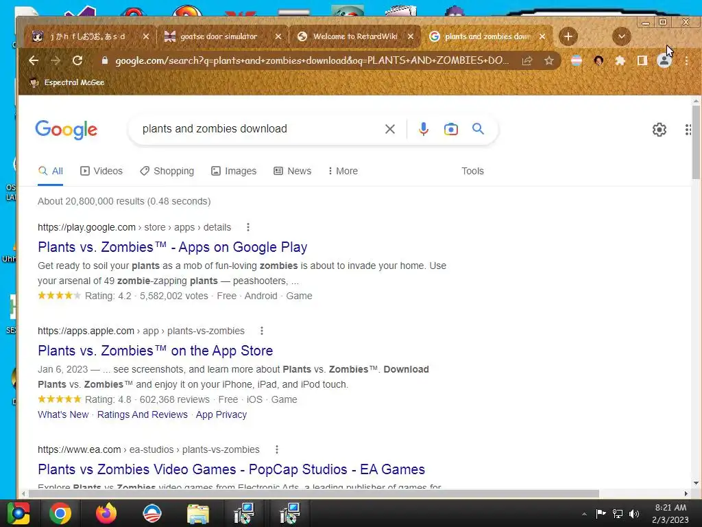Click the address bar URL
This screenshot has width=702, height=527.
[x=312, y=60]
